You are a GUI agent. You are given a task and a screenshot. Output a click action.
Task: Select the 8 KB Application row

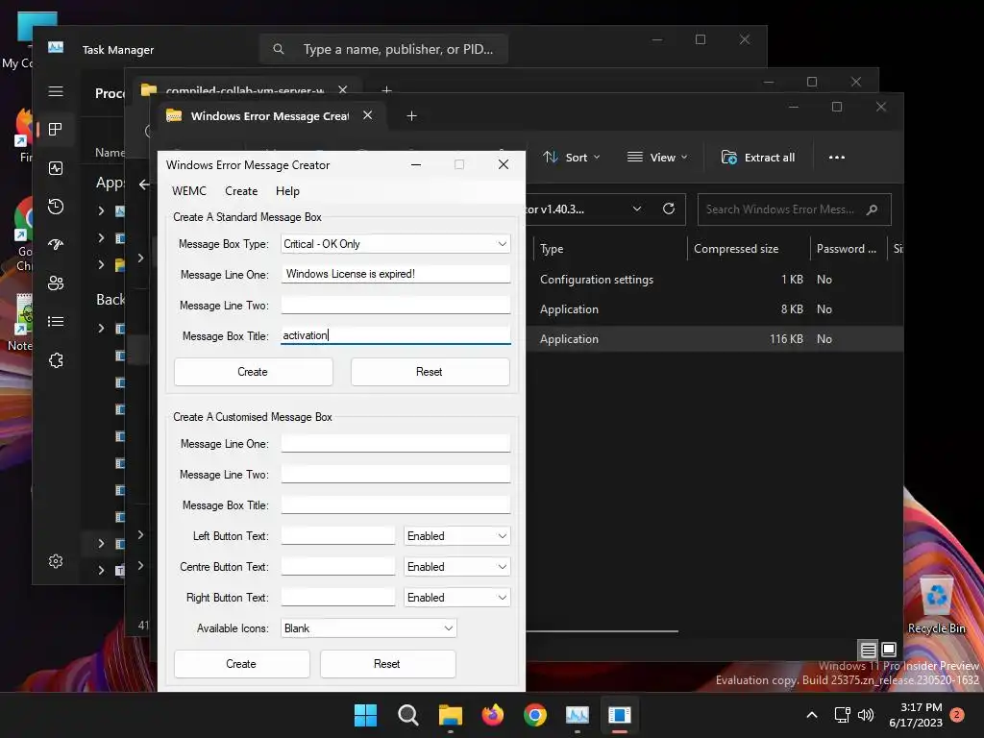(714, 309)
